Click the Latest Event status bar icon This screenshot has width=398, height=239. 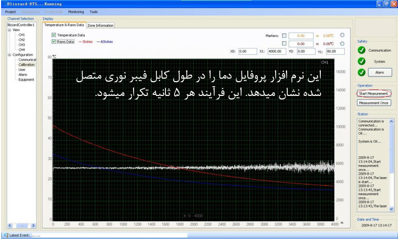(x=6, y=235)
